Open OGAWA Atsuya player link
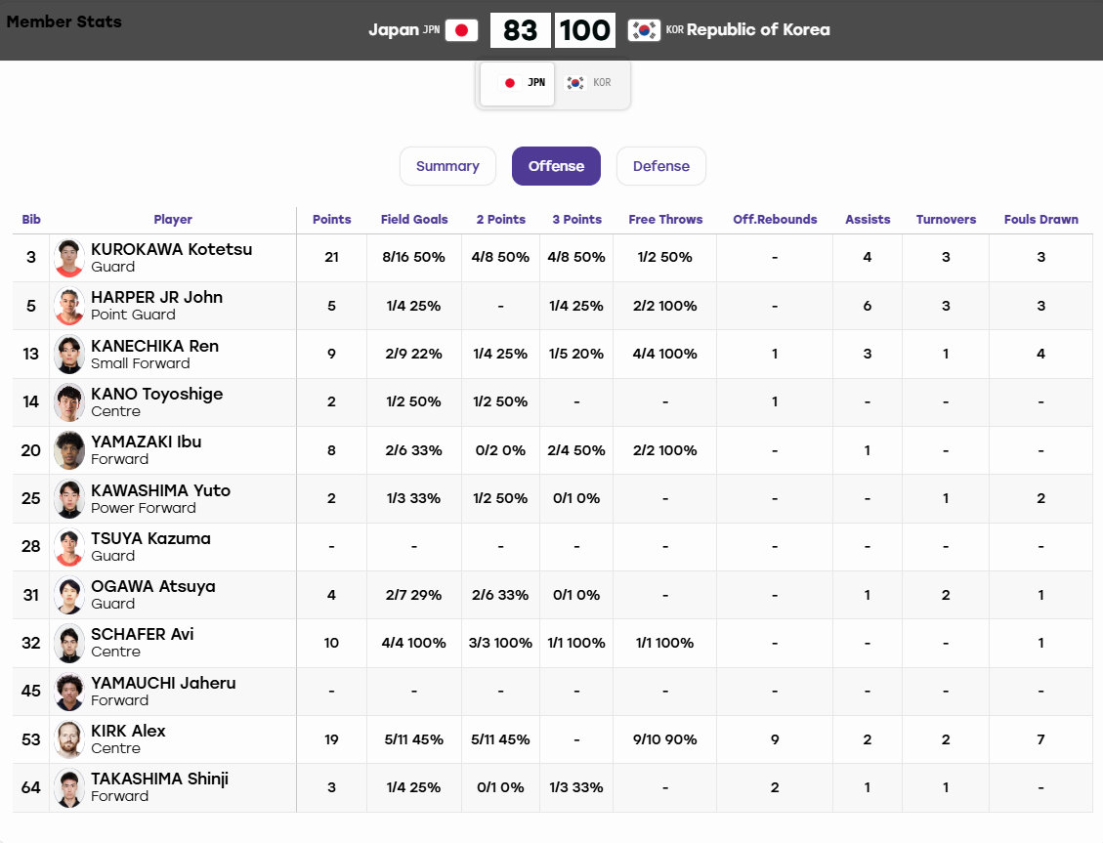 coord(152,586)
